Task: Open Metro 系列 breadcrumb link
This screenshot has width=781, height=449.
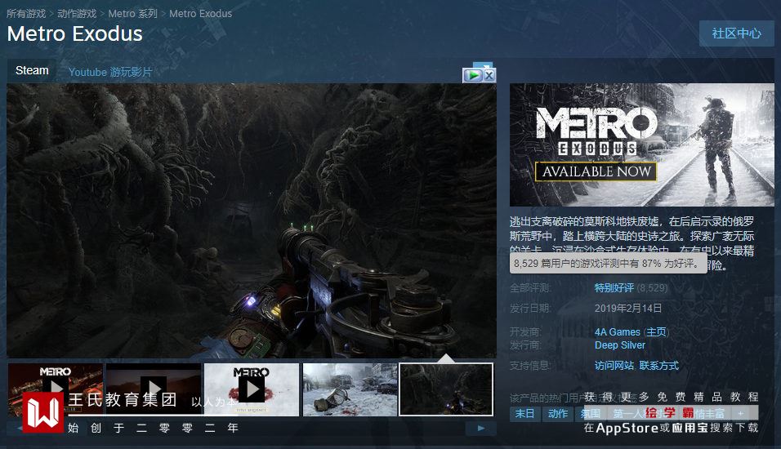Action: point(132,13)
